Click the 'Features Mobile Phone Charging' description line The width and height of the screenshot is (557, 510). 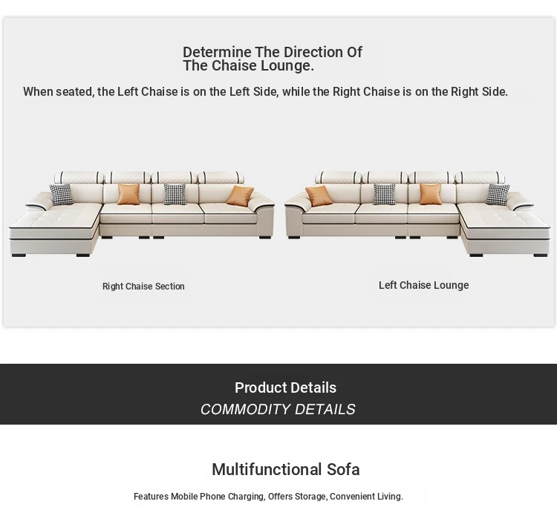(268, 497)
